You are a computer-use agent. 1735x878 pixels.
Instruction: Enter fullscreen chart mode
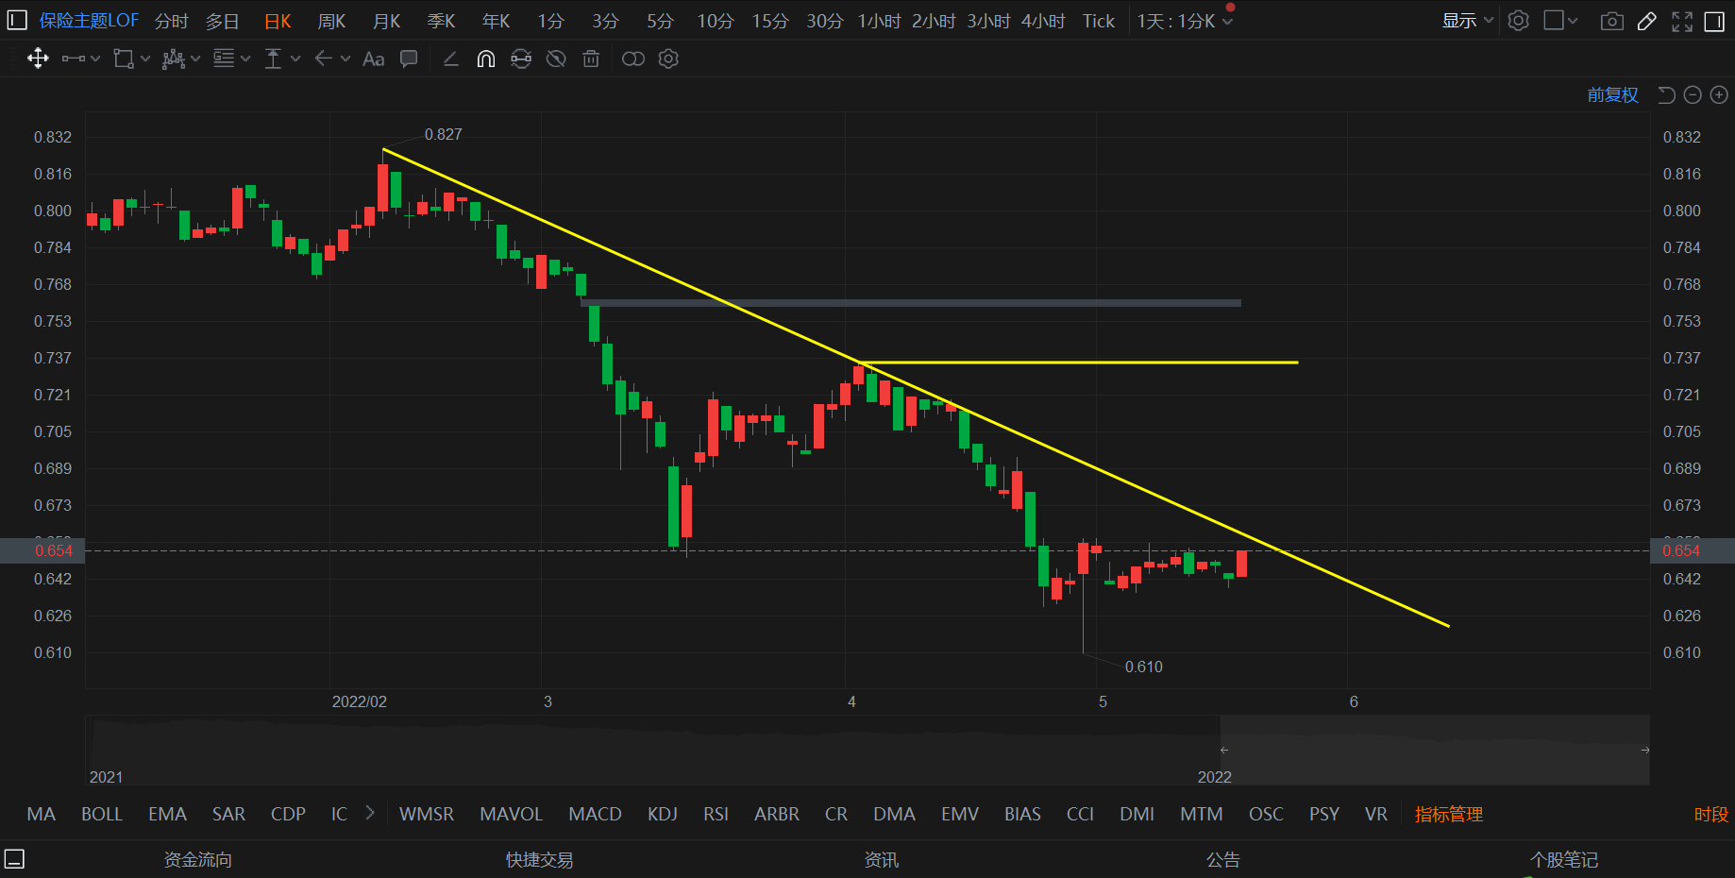tap(1682, 21)
